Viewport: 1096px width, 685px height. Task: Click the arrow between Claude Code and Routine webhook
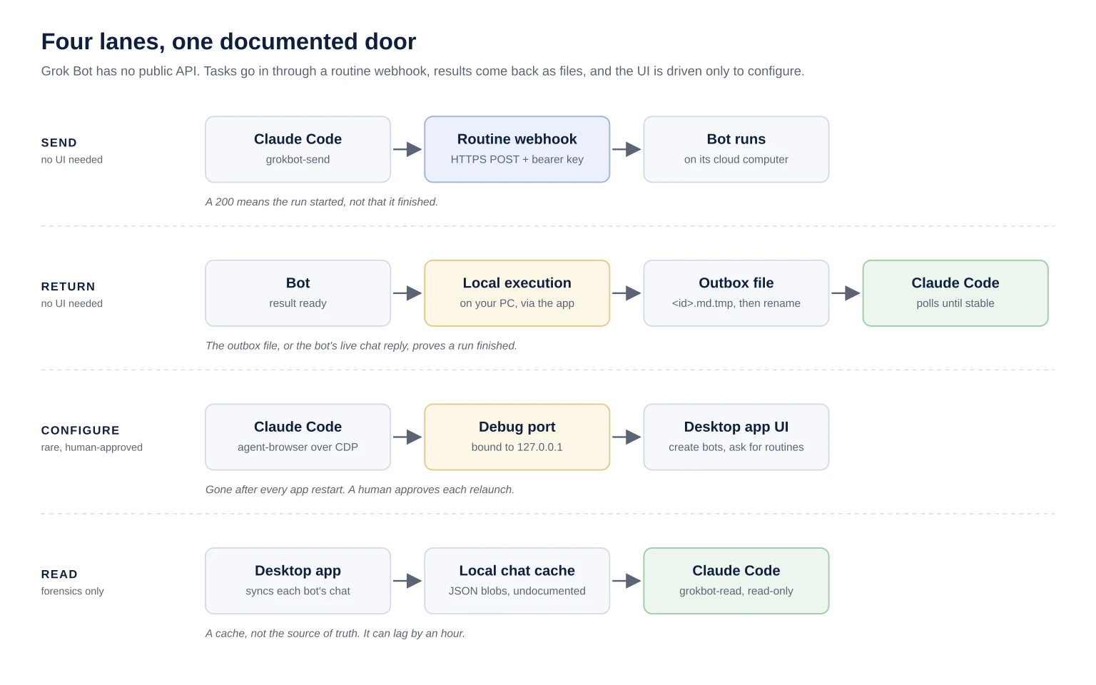click(x=407, y=149)
